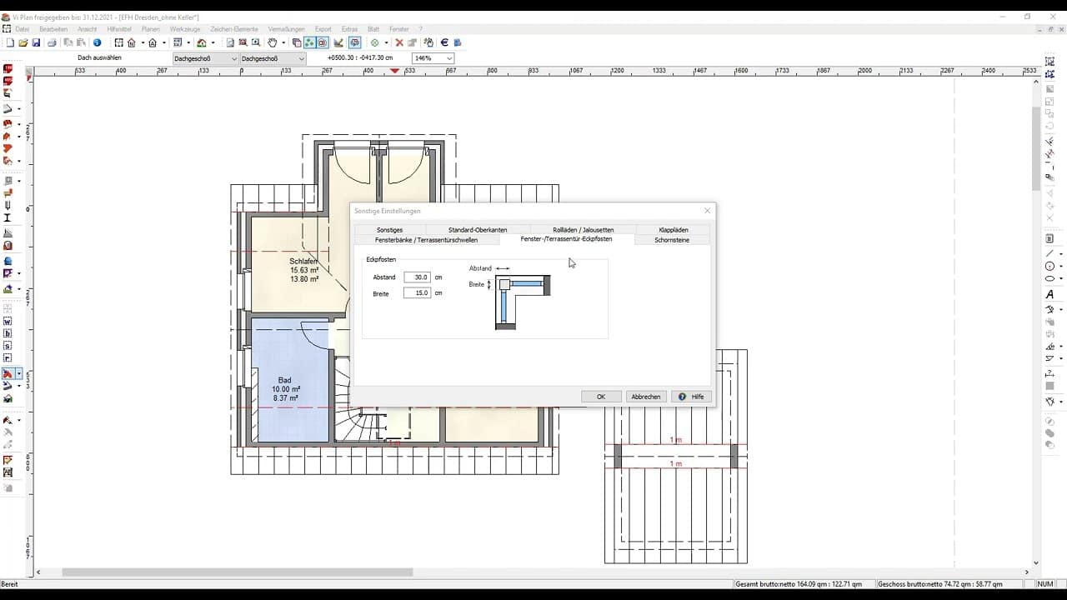Click the vertical scrollbar thumb
Screen dimensions: 1067x600
tap(1036, 148)
